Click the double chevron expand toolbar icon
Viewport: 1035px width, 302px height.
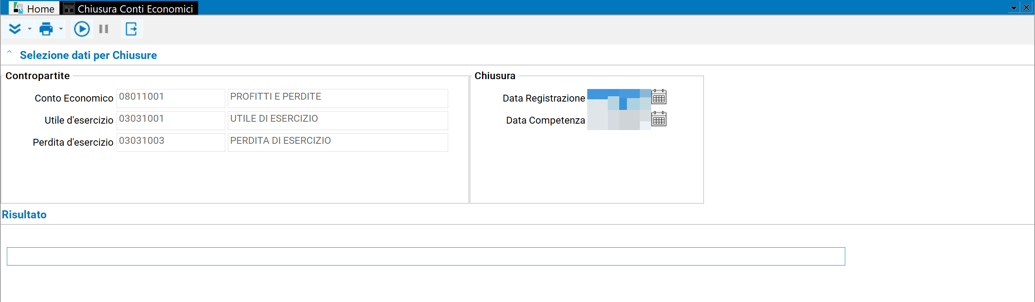15,29
